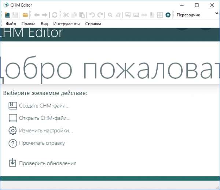This screenshot has height=190, width=220.
Task: Click the Refresh icon in toolbar
Action: 55,15
